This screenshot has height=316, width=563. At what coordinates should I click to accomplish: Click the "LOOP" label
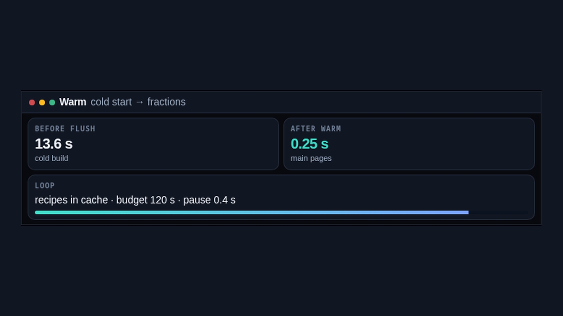[45, 186]
